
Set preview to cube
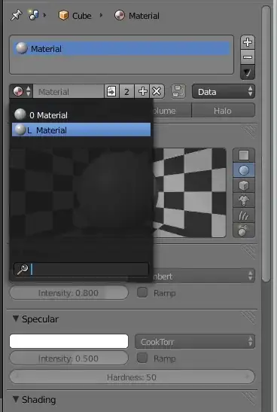point(244,185)
